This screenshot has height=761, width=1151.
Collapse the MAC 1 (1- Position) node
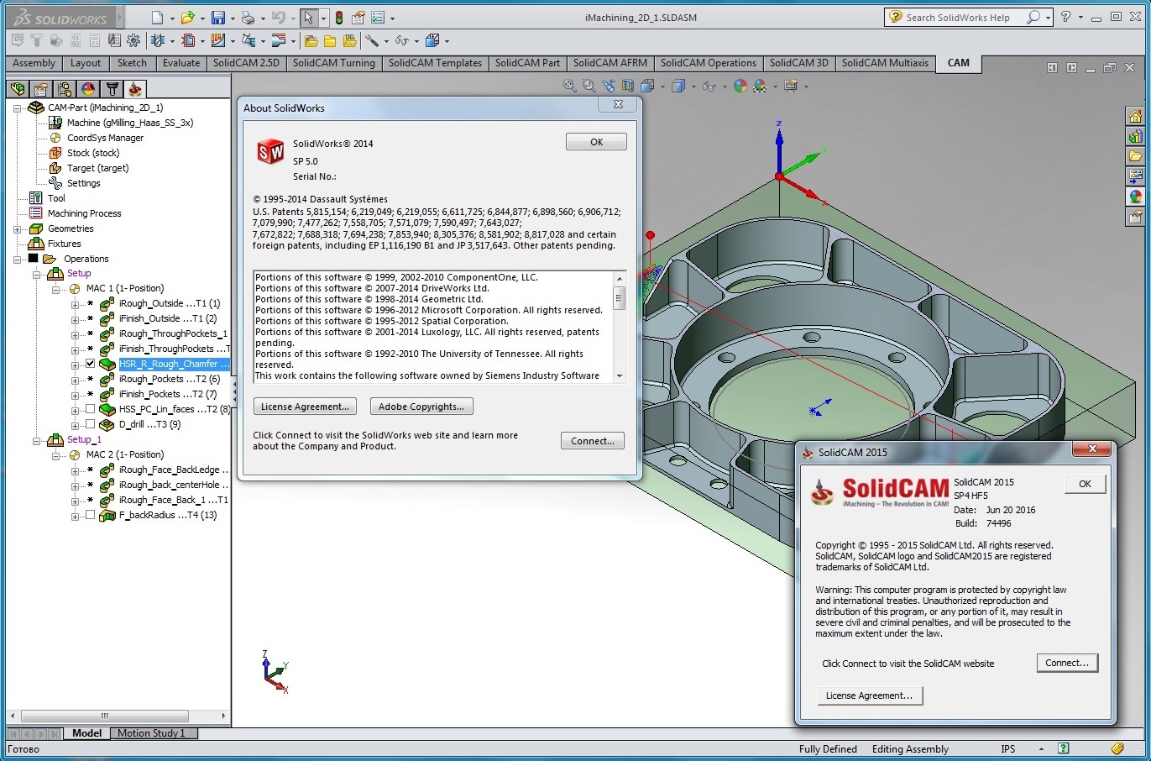coord(55,290)
